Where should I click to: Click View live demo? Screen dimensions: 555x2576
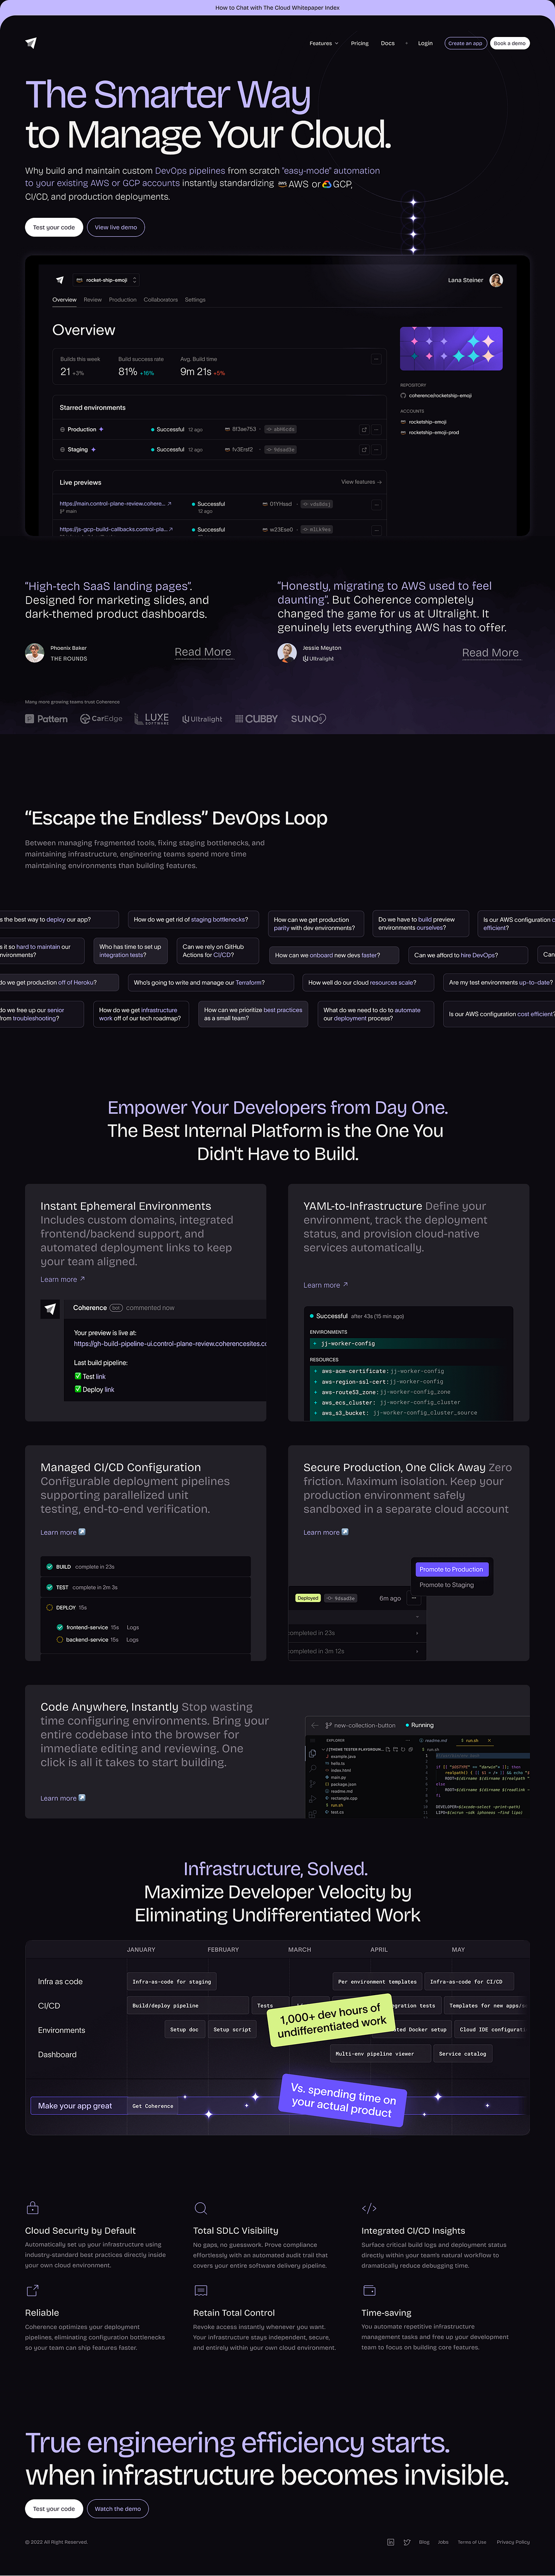[x=116, y=227]
